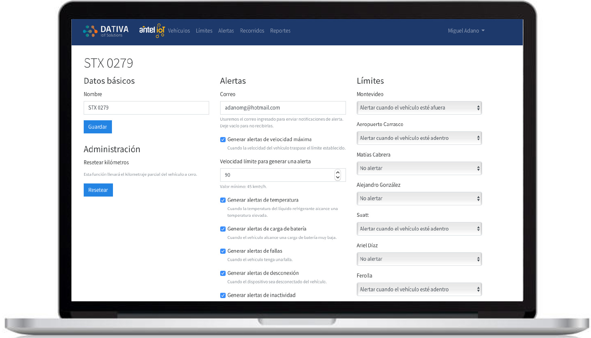Click the antel IoT logo
The width and height of the screenshot is (591, 338).
coord(152,31)
